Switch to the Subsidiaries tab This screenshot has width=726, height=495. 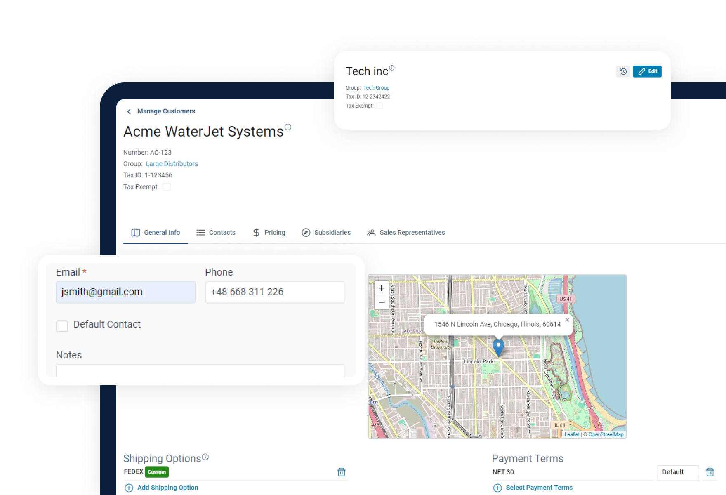click(326, 233)
